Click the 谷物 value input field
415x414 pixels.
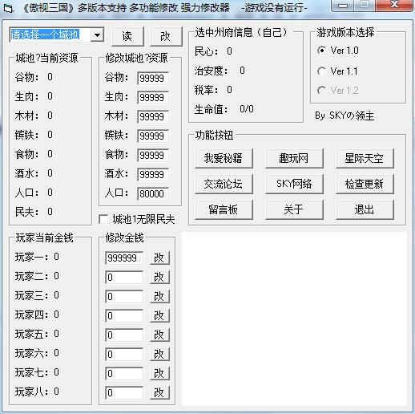[x=153, y=79]
